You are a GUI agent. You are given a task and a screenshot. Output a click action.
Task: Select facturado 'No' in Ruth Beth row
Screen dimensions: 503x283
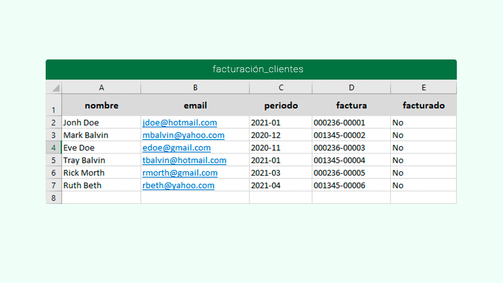point(423,185)
